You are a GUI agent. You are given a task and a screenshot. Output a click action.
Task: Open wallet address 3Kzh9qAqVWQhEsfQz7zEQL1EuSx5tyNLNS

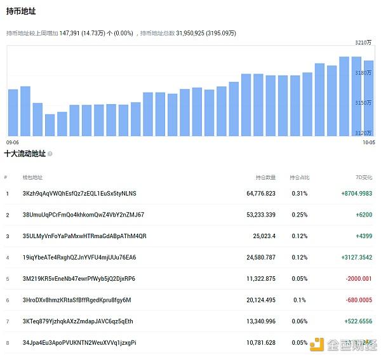(x=79, y=193)
